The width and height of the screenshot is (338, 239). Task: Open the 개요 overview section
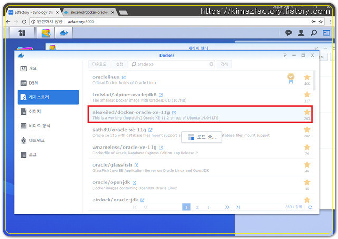click(x=48, y=68)
